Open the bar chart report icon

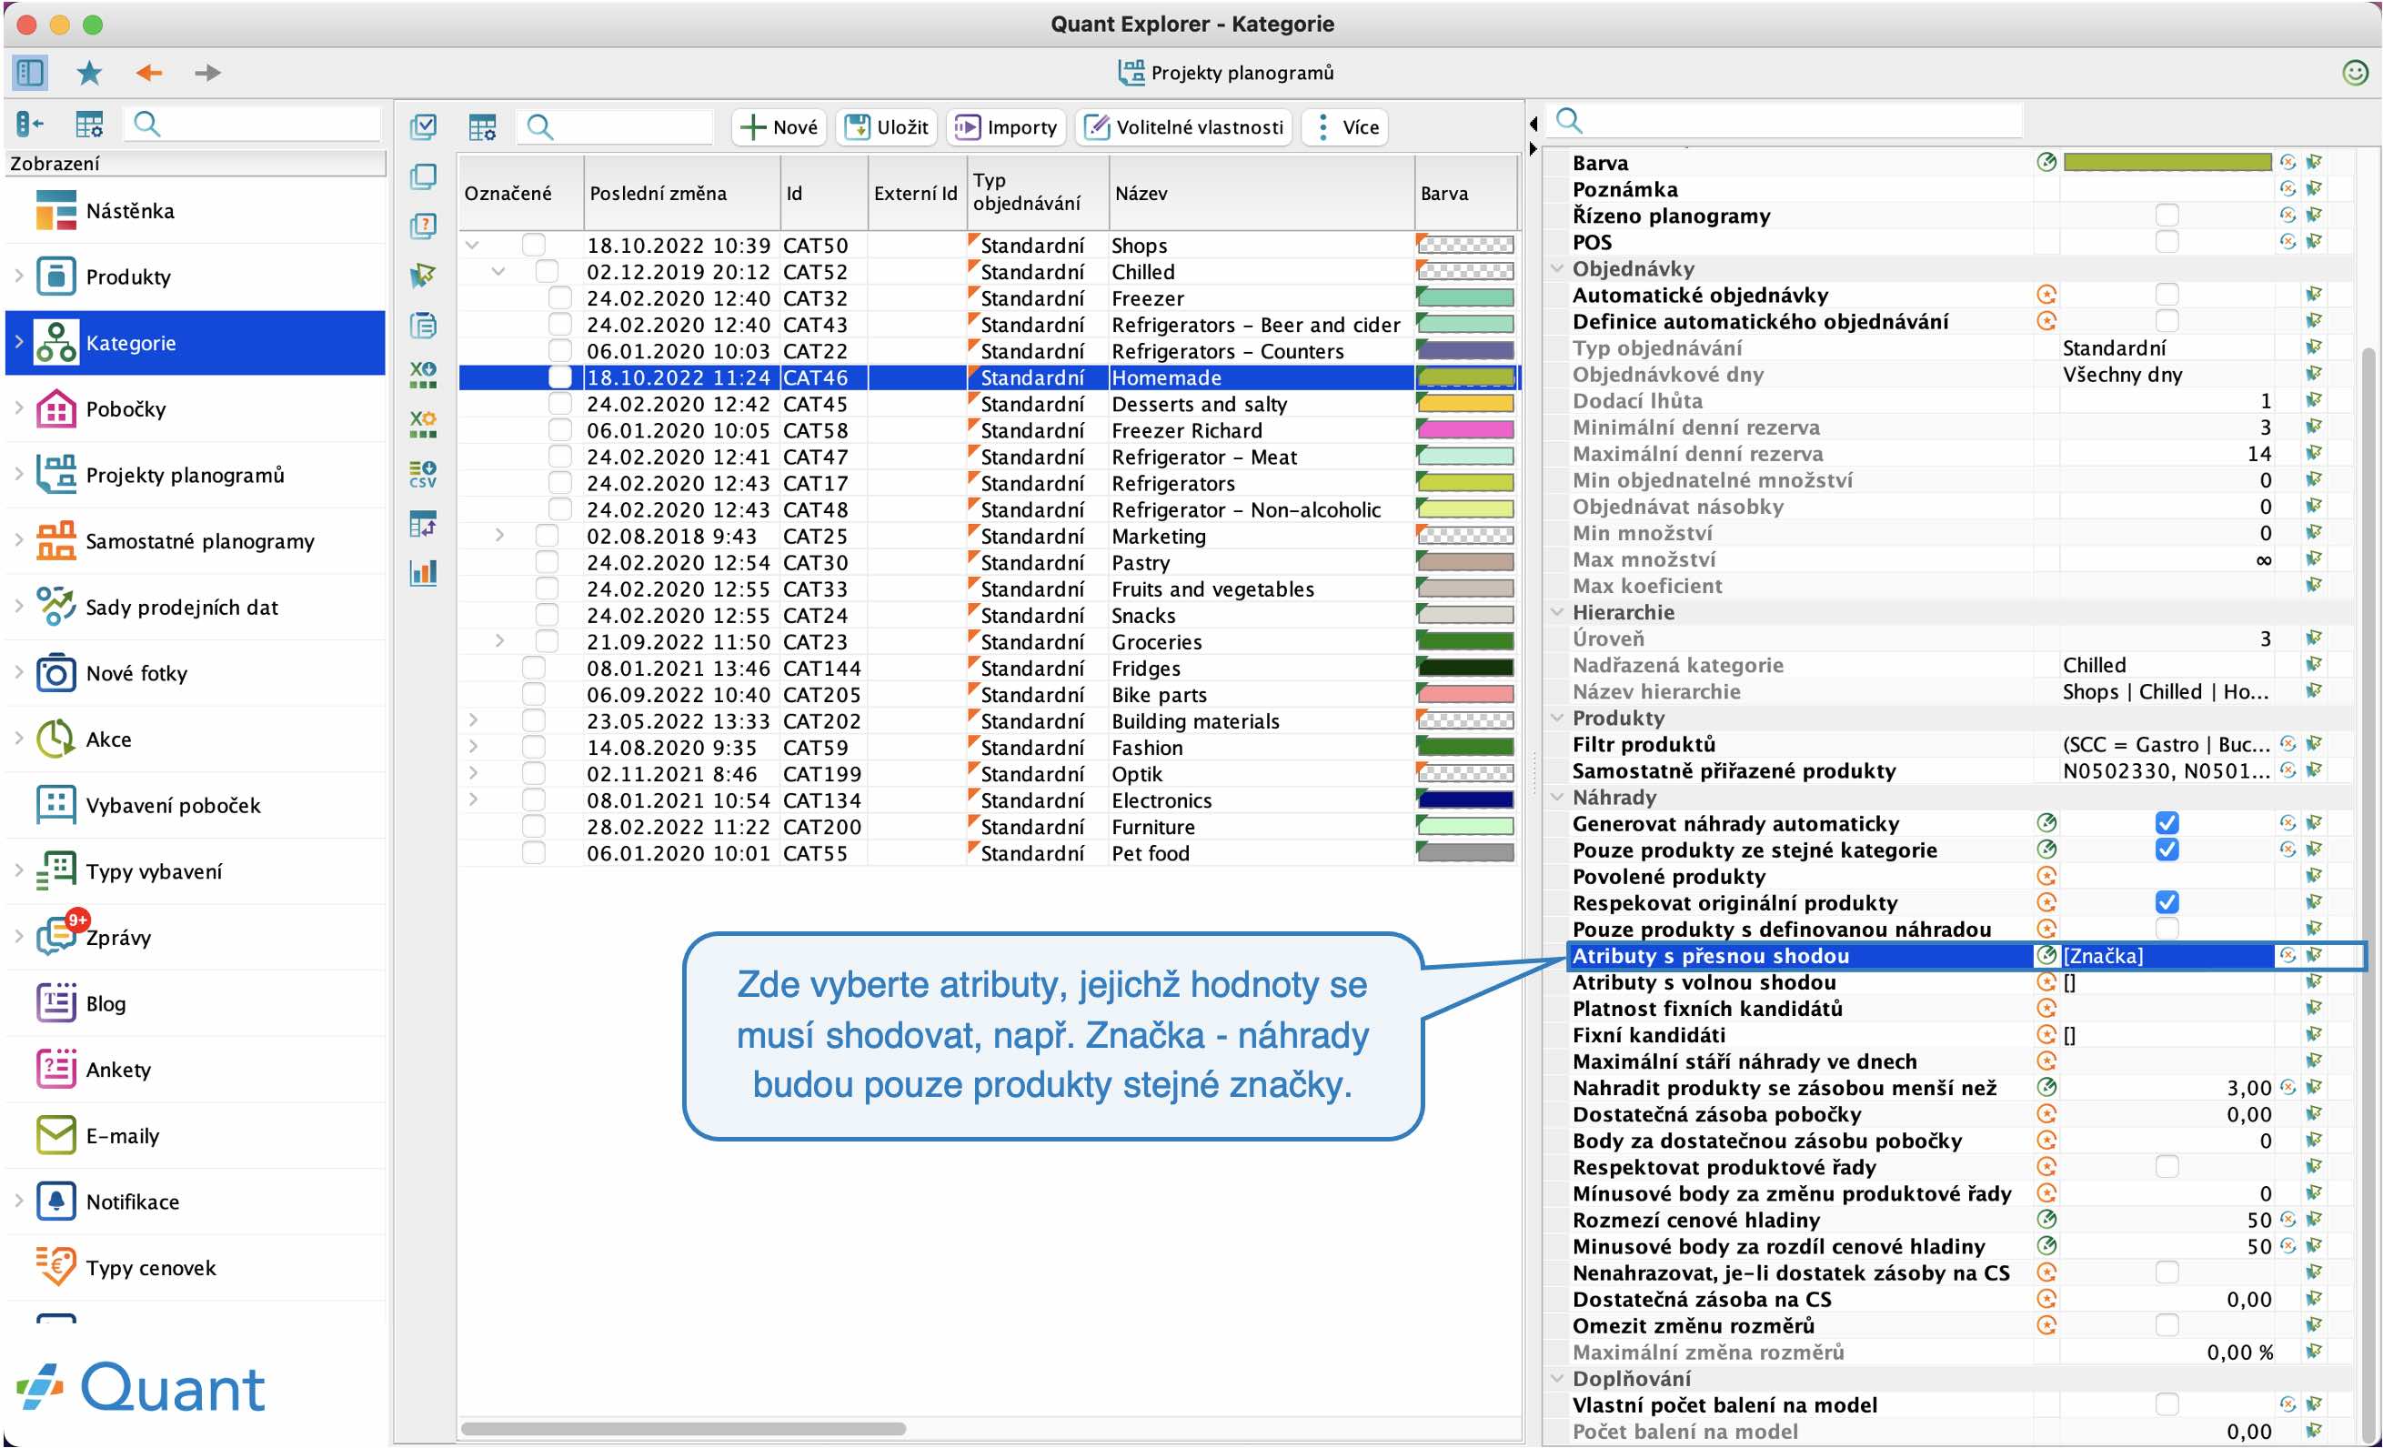click(424, 573)
